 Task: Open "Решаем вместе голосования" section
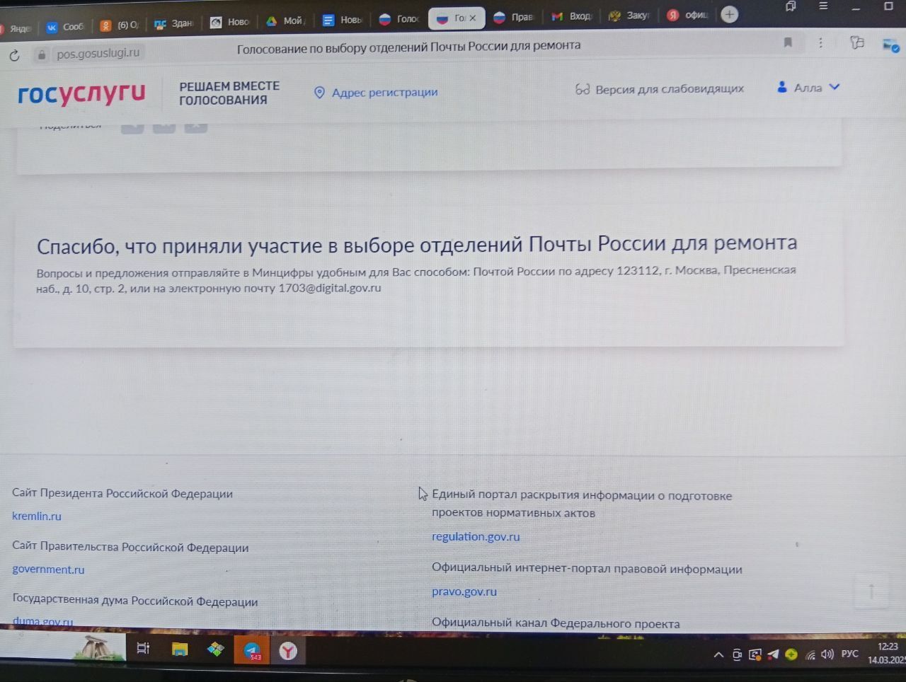coord(229,93)
